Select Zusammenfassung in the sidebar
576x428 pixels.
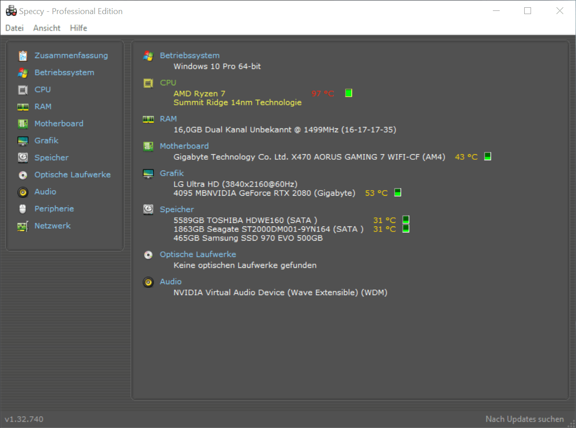(71, 55)
